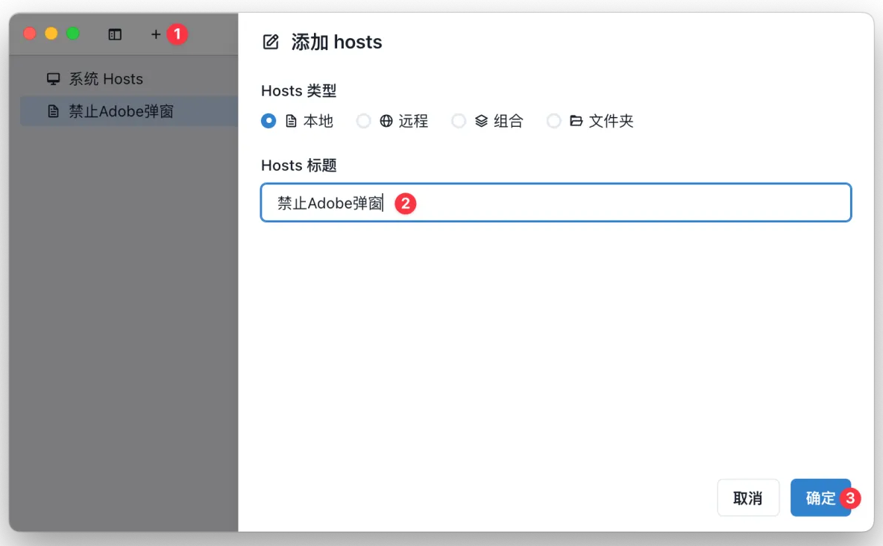Screen dimensions: 883x546
Task: Select the 远程 radio button
Action: click(x=363, y=121)
